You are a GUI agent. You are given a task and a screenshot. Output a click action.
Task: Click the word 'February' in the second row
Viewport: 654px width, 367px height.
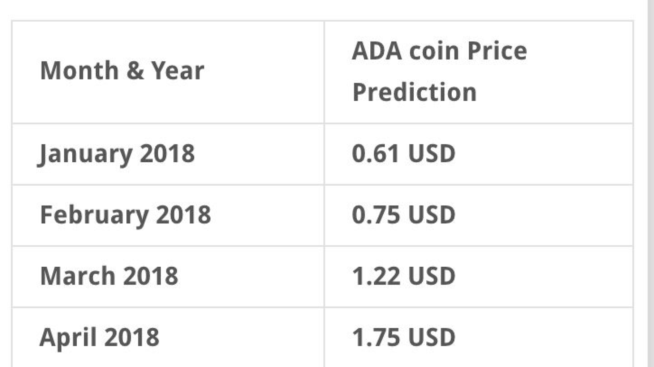coord(94,216)
